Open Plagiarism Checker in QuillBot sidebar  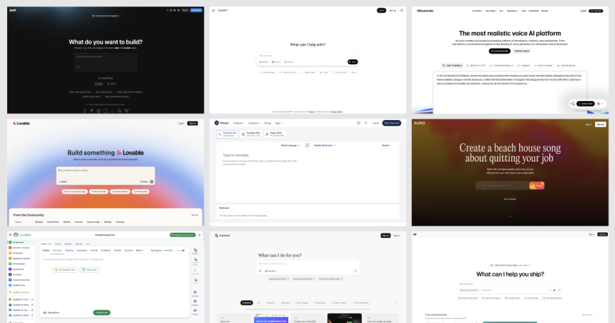pos(19,258)
